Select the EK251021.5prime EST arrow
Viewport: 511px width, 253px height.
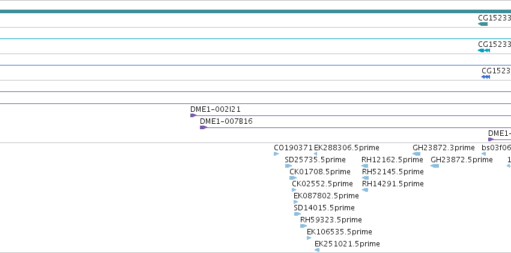317,250
